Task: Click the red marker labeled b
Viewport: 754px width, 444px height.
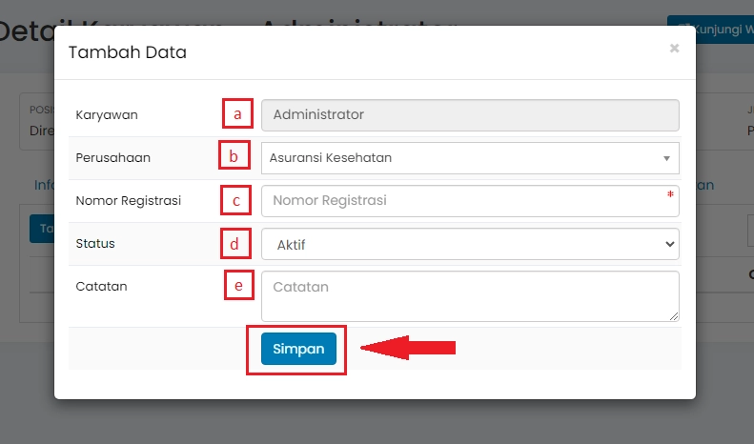Action: (233, 155)
